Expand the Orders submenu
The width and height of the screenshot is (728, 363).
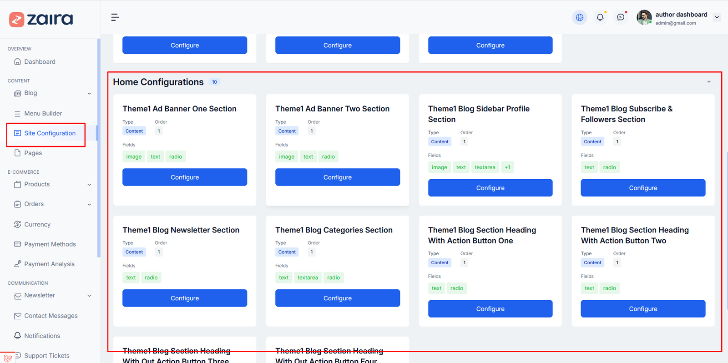click(x=89, y=204)
